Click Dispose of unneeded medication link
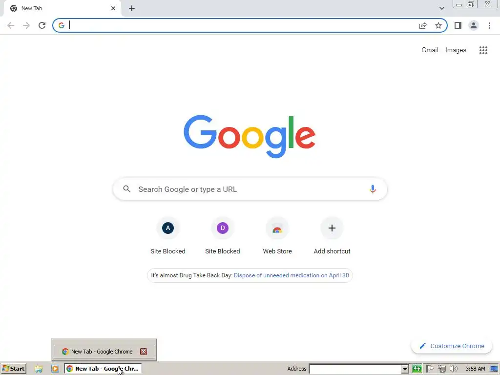Image resolution: width=500 pixels, height=375 pixels. click(x=291, y=275)
